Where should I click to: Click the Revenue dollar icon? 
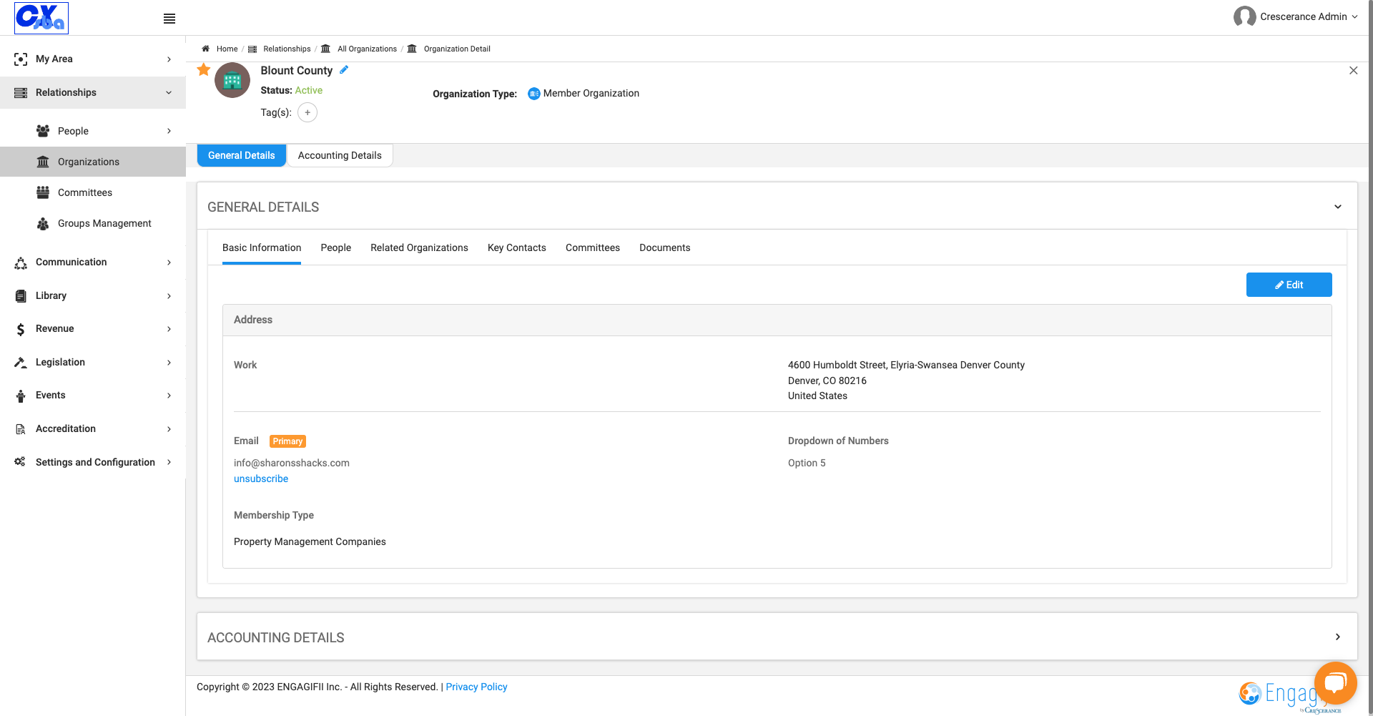(21, 329)
